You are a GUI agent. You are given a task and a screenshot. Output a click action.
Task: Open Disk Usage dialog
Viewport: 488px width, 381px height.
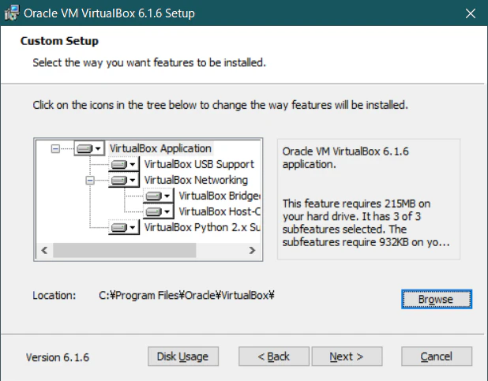(x=183, y=357)
